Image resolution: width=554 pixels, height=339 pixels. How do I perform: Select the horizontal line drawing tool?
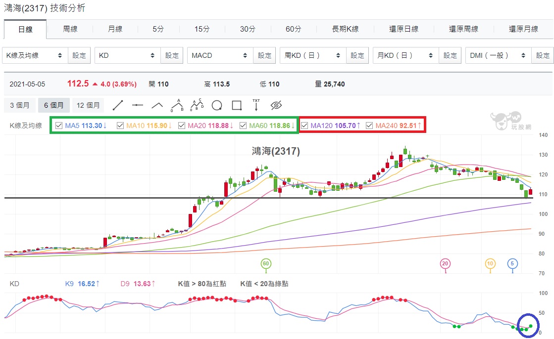[138, 105]
